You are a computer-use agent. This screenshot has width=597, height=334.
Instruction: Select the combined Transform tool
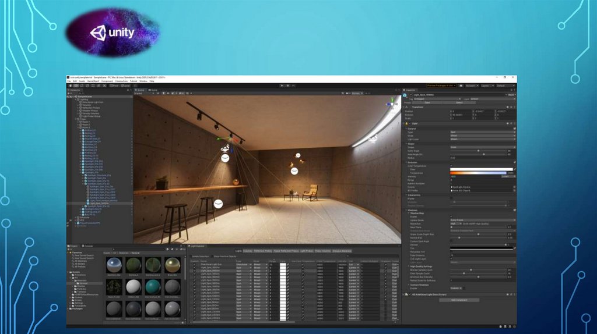pyautogui.click(x=99, y=86)
